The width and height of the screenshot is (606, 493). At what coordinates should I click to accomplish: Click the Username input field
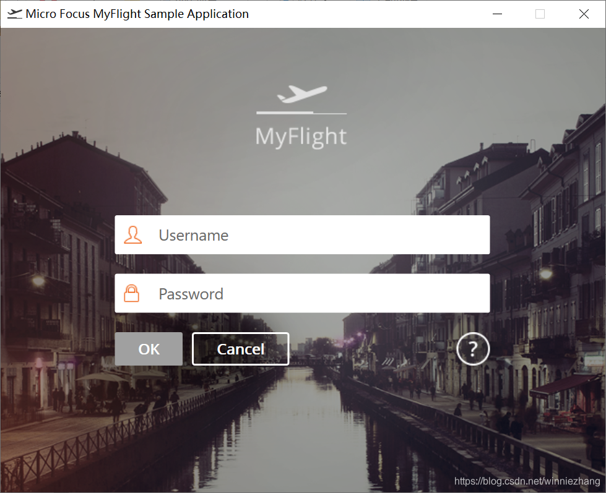coord(302,234)
